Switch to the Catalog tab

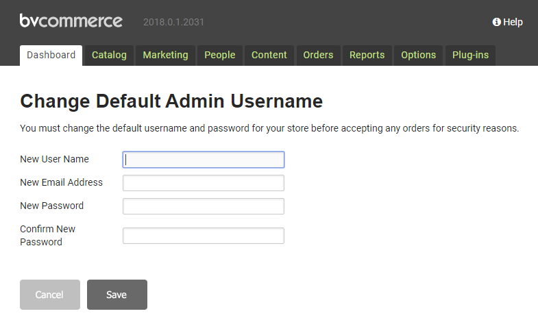coord(109,56)
